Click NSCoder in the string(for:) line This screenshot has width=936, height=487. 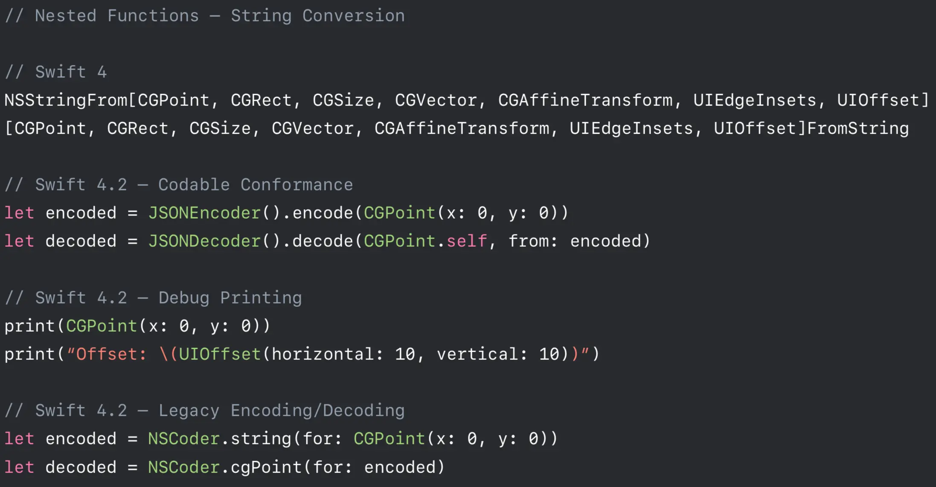pos(184,438)
